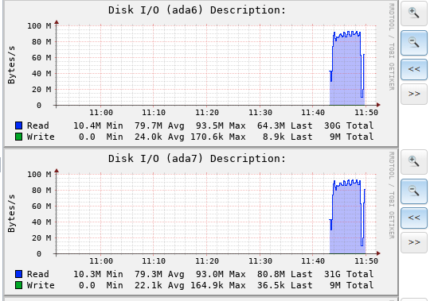Screen dimensions: 434x301
Task: Select the 80.8M Last read value
Action: [x=284, y=275]
